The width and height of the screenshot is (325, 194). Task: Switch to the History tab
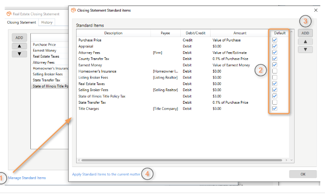pyautogui.click(x=47, y=22)
